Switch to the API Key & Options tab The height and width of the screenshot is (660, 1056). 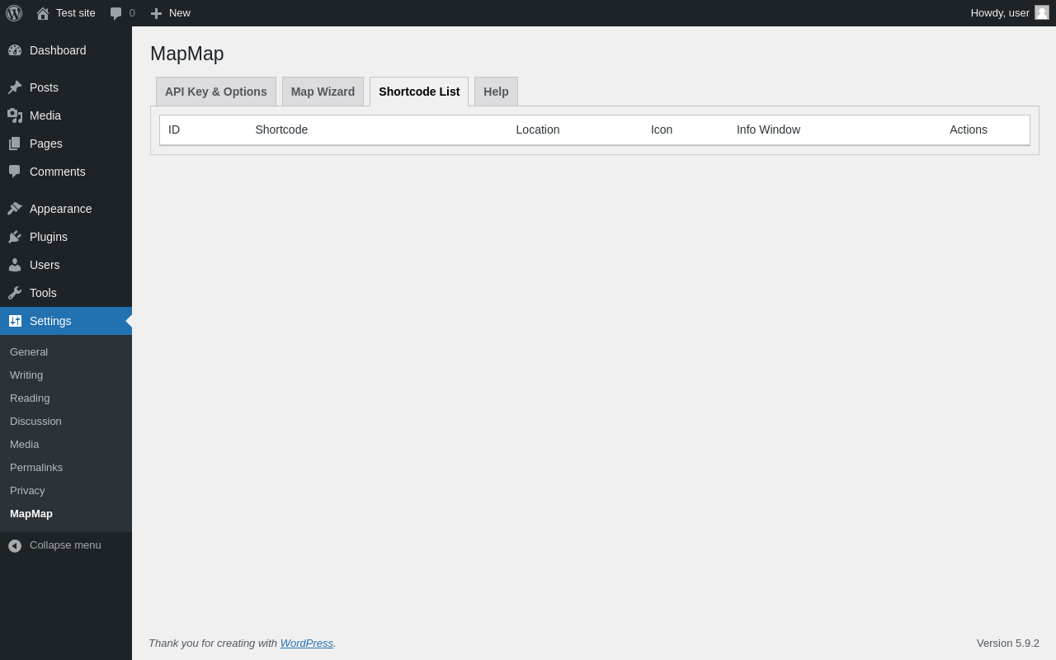[x=216, y=92]
